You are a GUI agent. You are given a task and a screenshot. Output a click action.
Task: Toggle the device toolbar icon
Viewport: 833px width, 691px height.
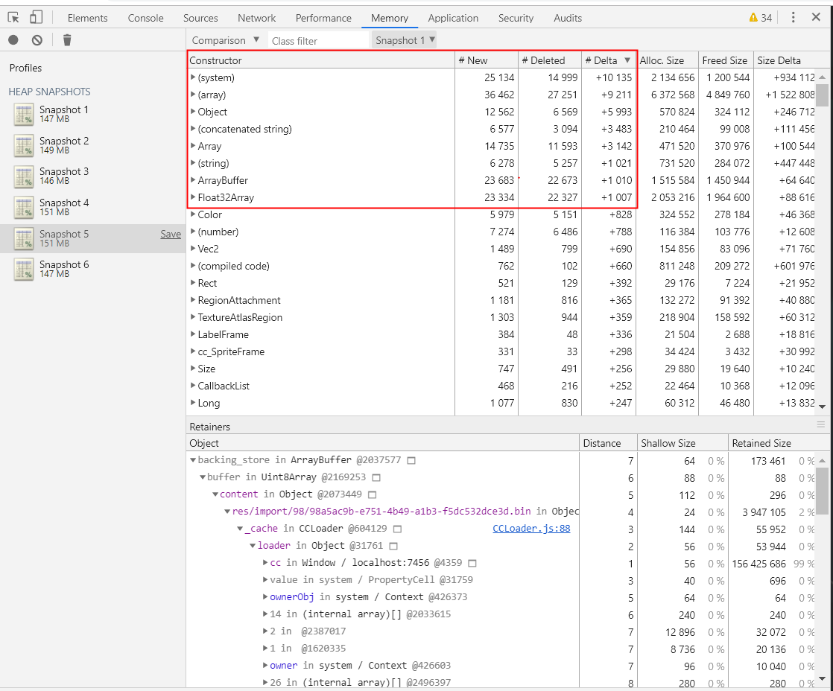point(36,18)
